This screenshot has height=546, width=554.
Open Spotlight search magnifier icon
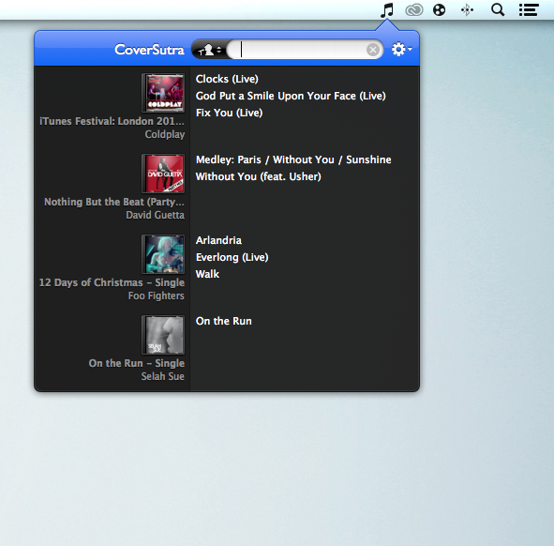pyautogui.click(x=498, y=10)
